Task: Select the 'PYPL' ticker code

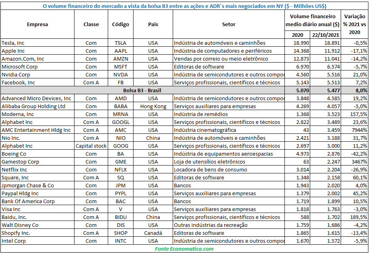Action: (120, 194)
